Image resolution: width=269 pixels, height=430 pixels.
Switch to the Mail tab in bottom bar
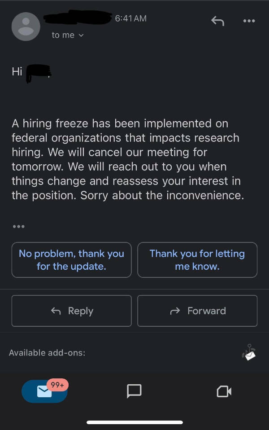point(44,391)
